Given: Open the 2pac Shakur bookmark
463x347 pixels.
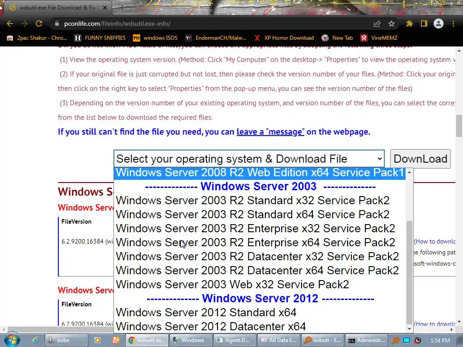Looking at the screenshot, I should coord(37,38).
